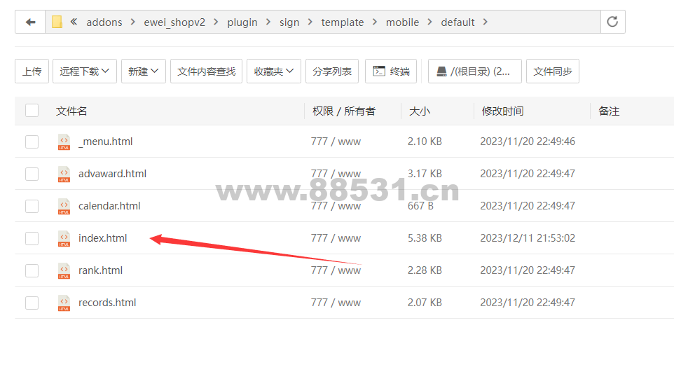The width and height of the screenshot is (674, 379).
Task: Expand the 收藏夹 dropdown
Action: pos(274,71)
